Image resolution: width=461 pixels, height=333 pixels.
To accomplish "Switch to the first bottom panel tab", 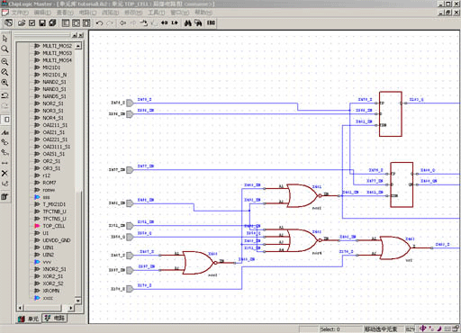I will (29, 319).
